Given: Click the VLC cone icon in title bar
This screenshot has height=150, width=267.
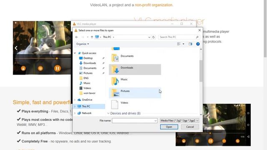Looking at the screenshot, I should click(74, 24).
